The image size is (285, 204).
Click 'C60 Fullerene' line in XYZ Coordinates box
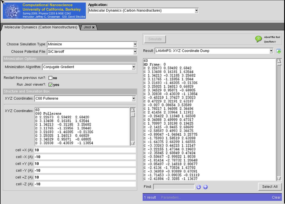(x=48, y=113)
